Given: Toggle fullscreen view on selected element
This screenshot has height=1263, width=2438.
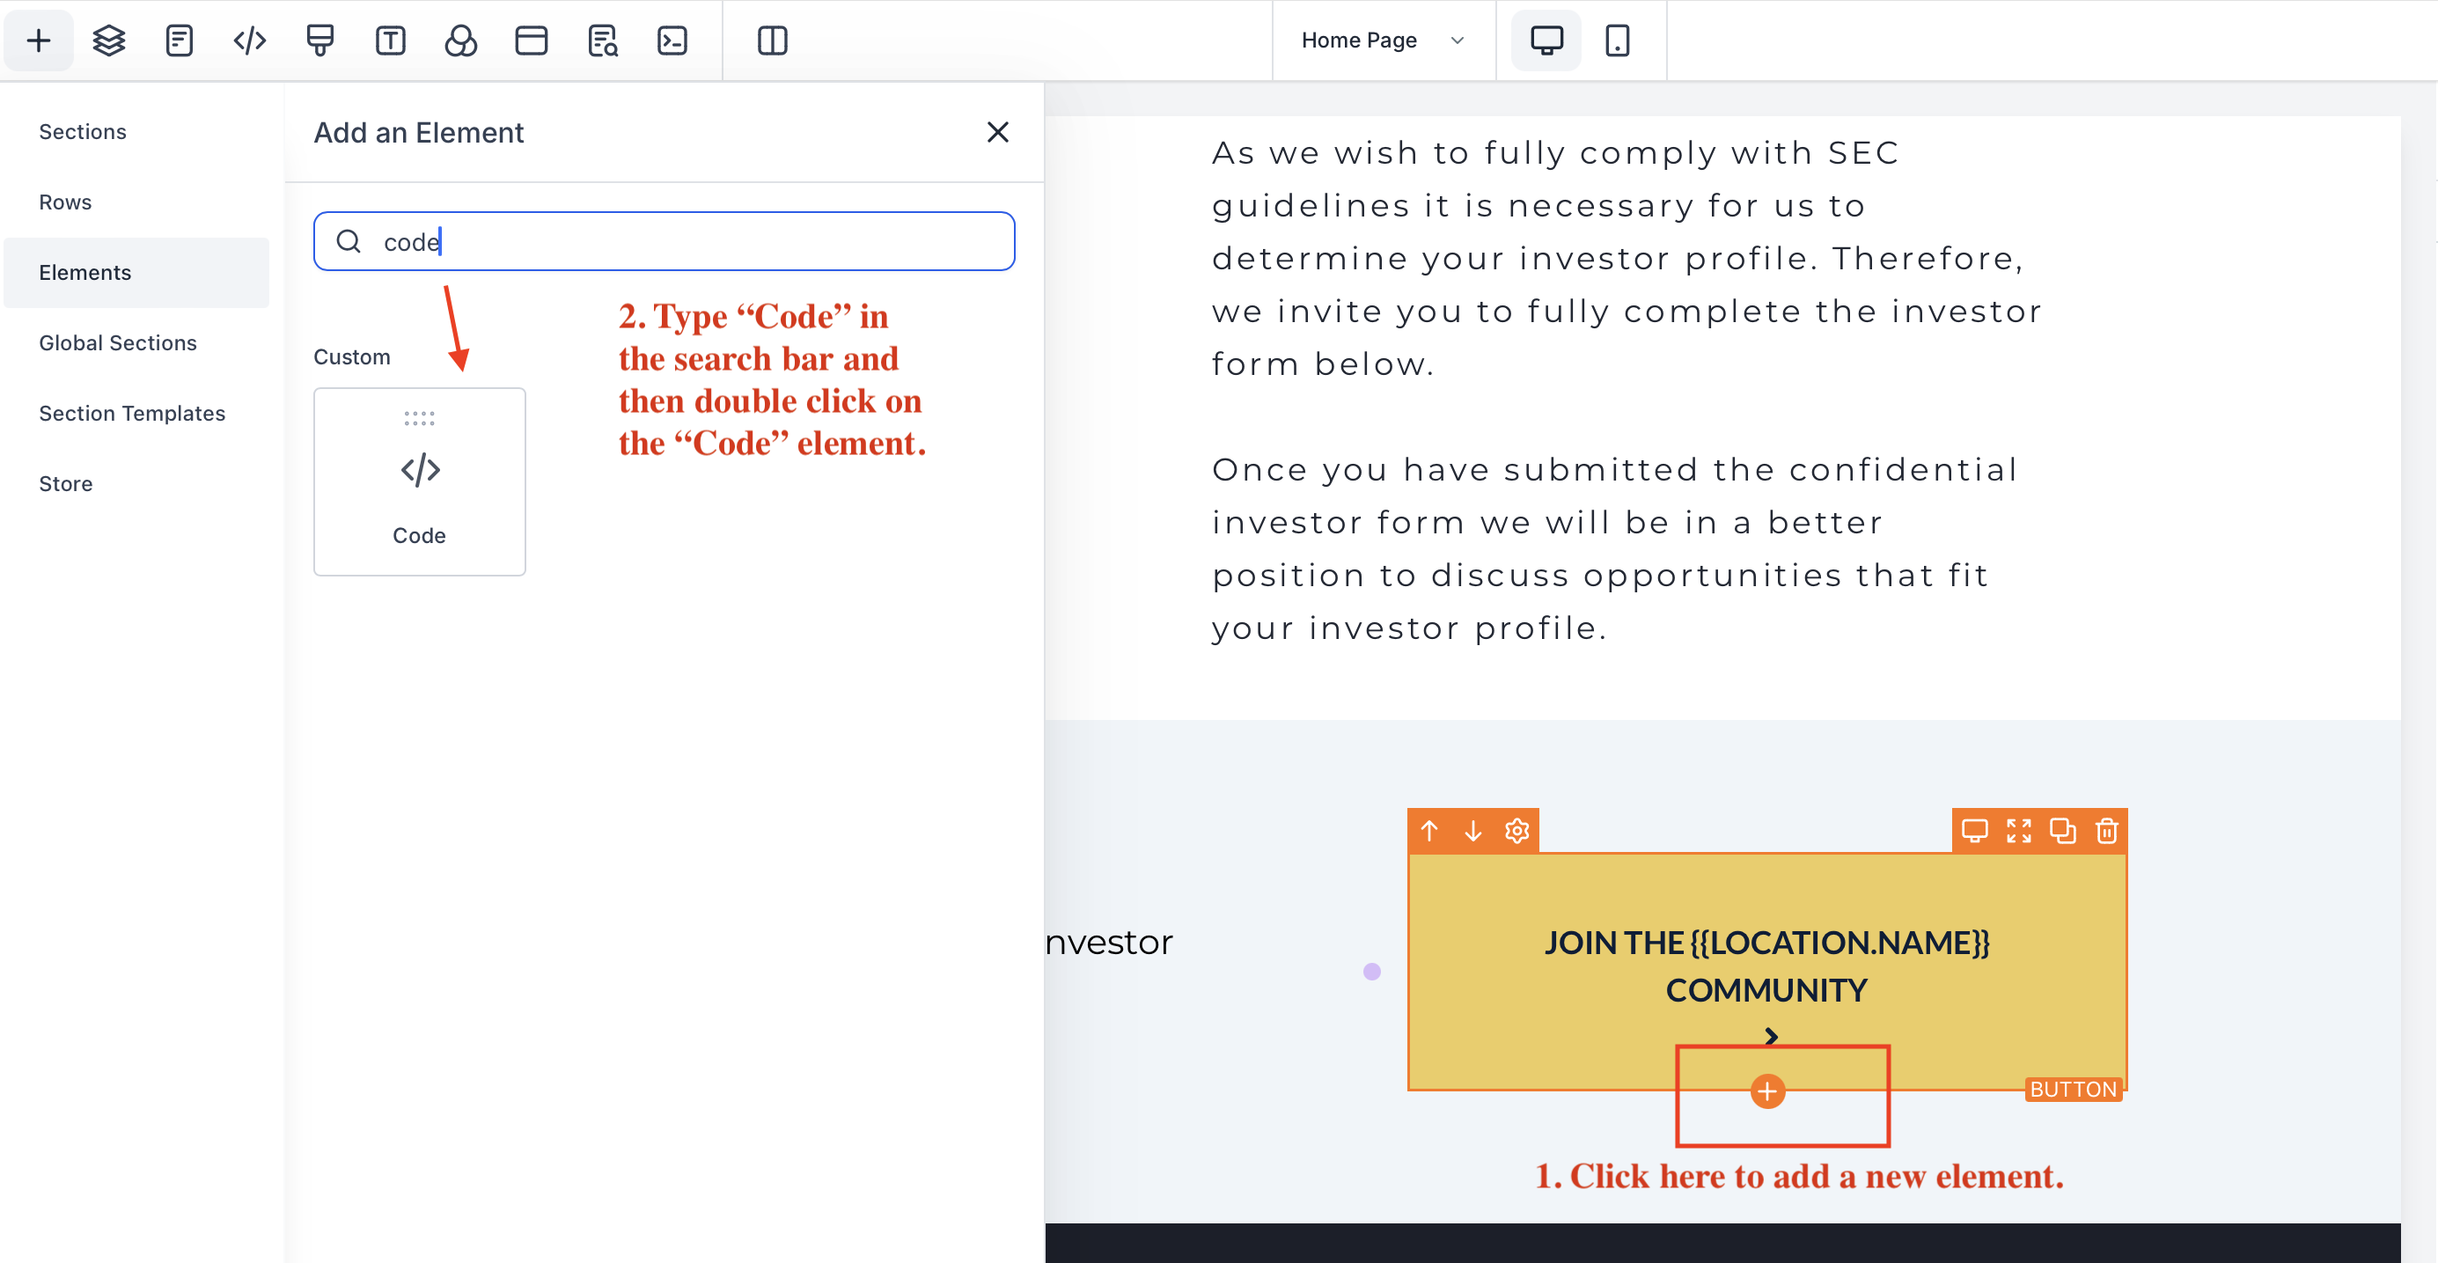Looking at the screenshot, I should 2021,831.
